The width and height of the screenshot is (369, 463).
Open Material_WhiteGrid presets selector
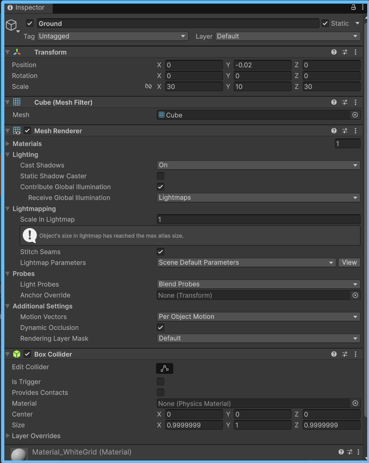[350, 452]
